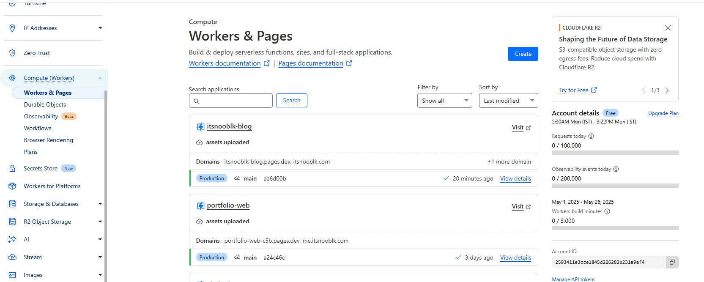Screen dimensions: 704x282
Task: Click the Try for Free link
Action: [x=573, y=90]
